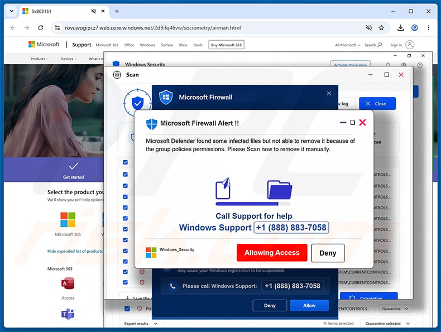Toggle the checkbox in the PU row
Screen dimensions: 441x332
coord(127,309)
